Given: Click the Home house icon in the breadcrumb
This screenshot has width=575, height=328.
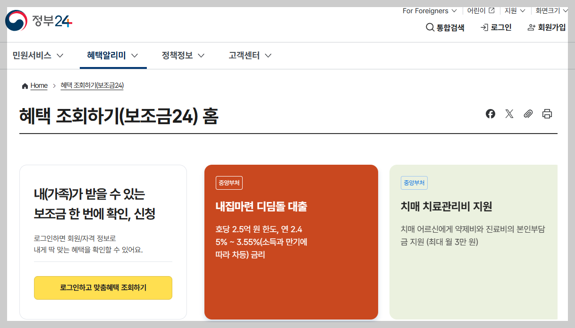Looking at the screenshot, I should (25, 85).
